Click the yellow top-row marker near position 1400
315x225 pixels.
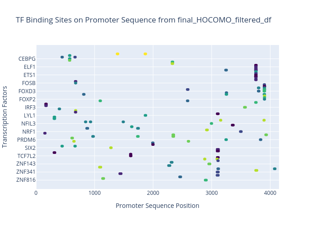[x=117, y=54]
